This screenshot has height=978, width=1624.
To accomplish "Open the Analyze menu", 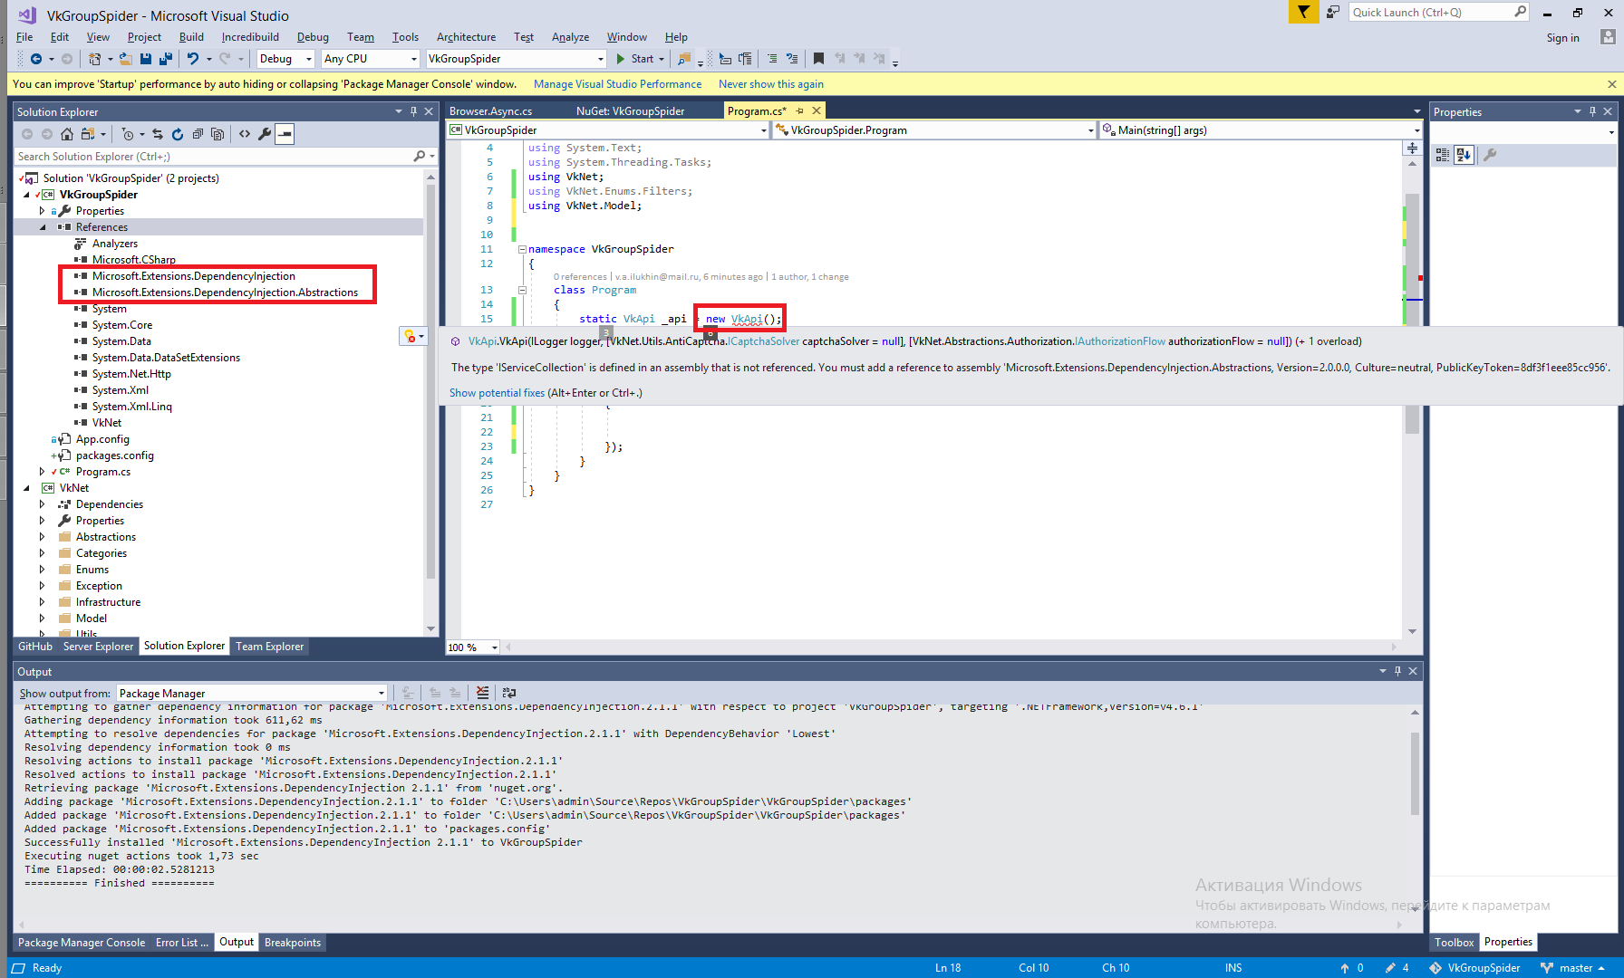I will [570, 37].
